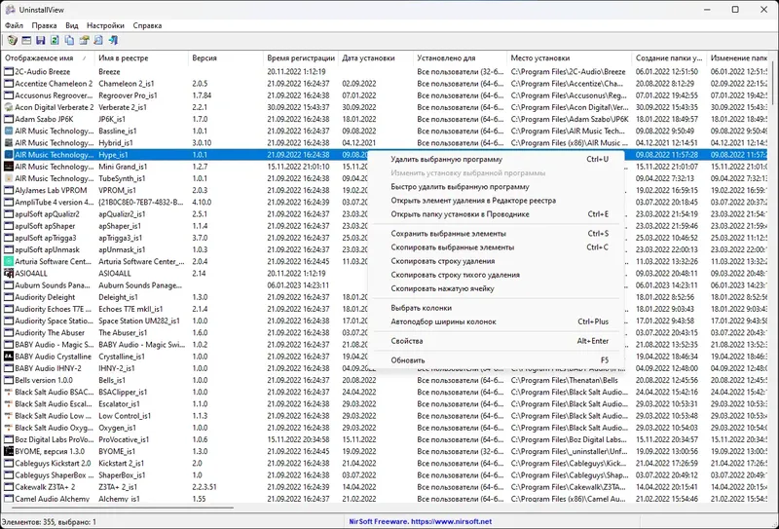The height and width of the screenshot is (529, 779).
Task: Click the horizontal scrollbar thumb
Action: 122,509
